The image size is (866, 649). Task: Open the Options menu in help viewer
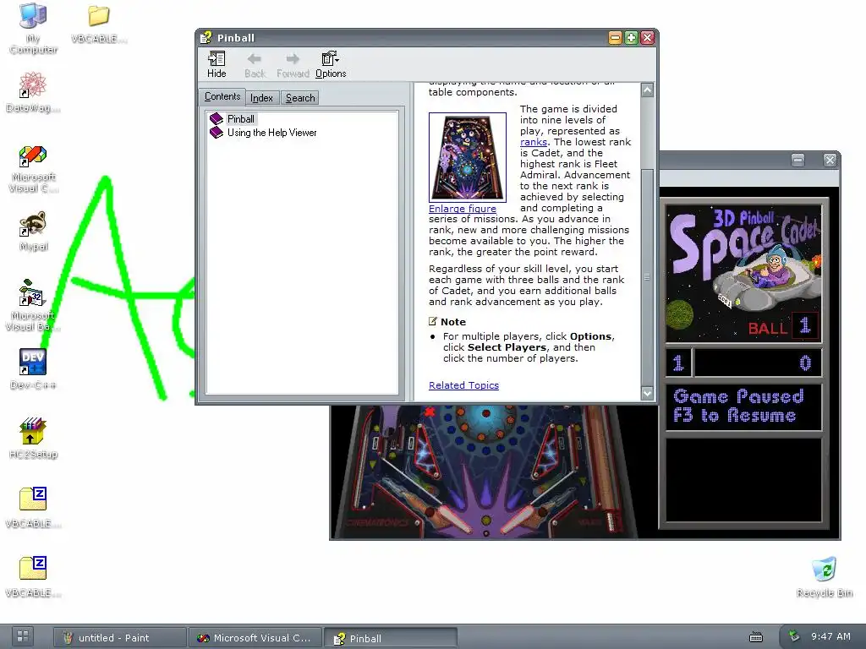[x=331, y=64]
